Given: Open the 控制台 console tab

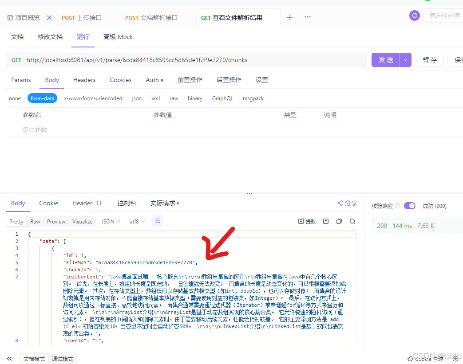Looking at the screenshot, I should 127,203.
